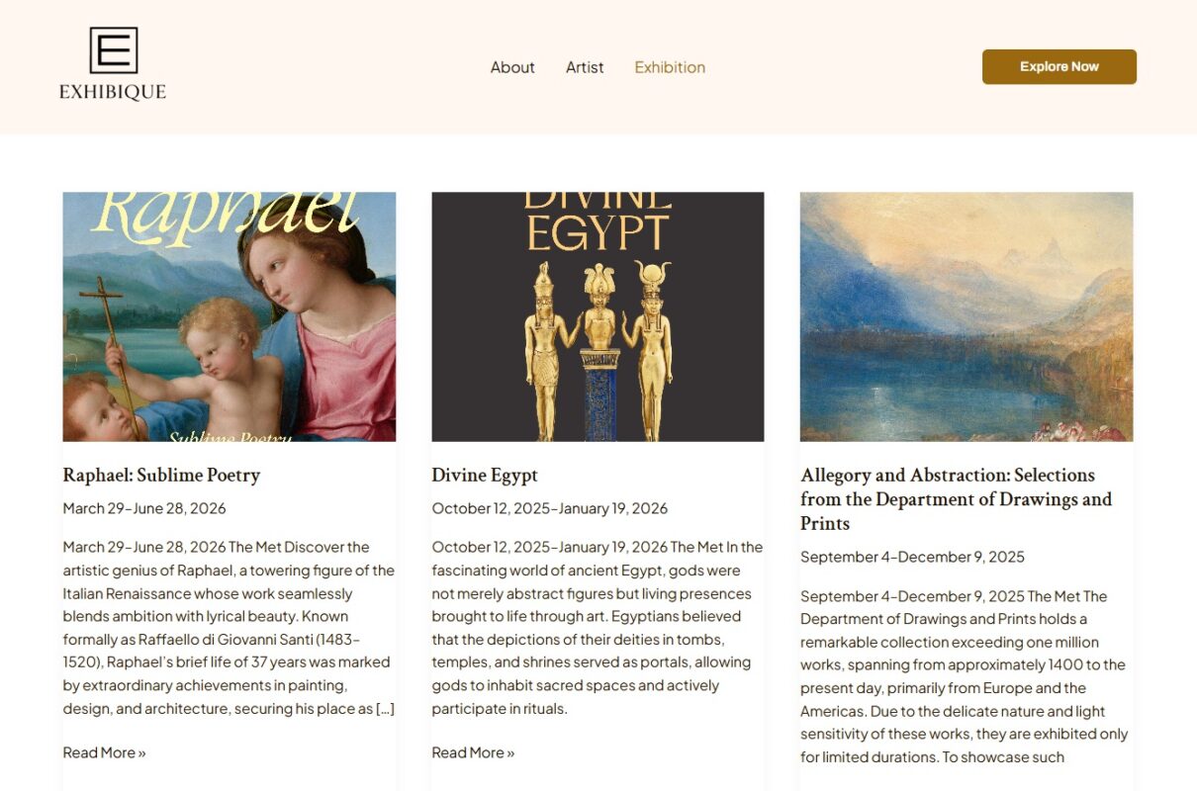Click the October 12, 2025–January 19, 2026 date

tap(549, 508)
